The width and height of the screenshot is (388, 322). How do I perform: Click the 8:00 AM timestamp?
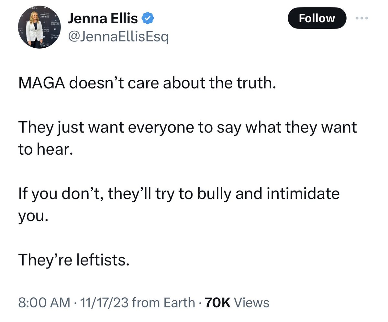pyautogui.click(x=44, y=303)
